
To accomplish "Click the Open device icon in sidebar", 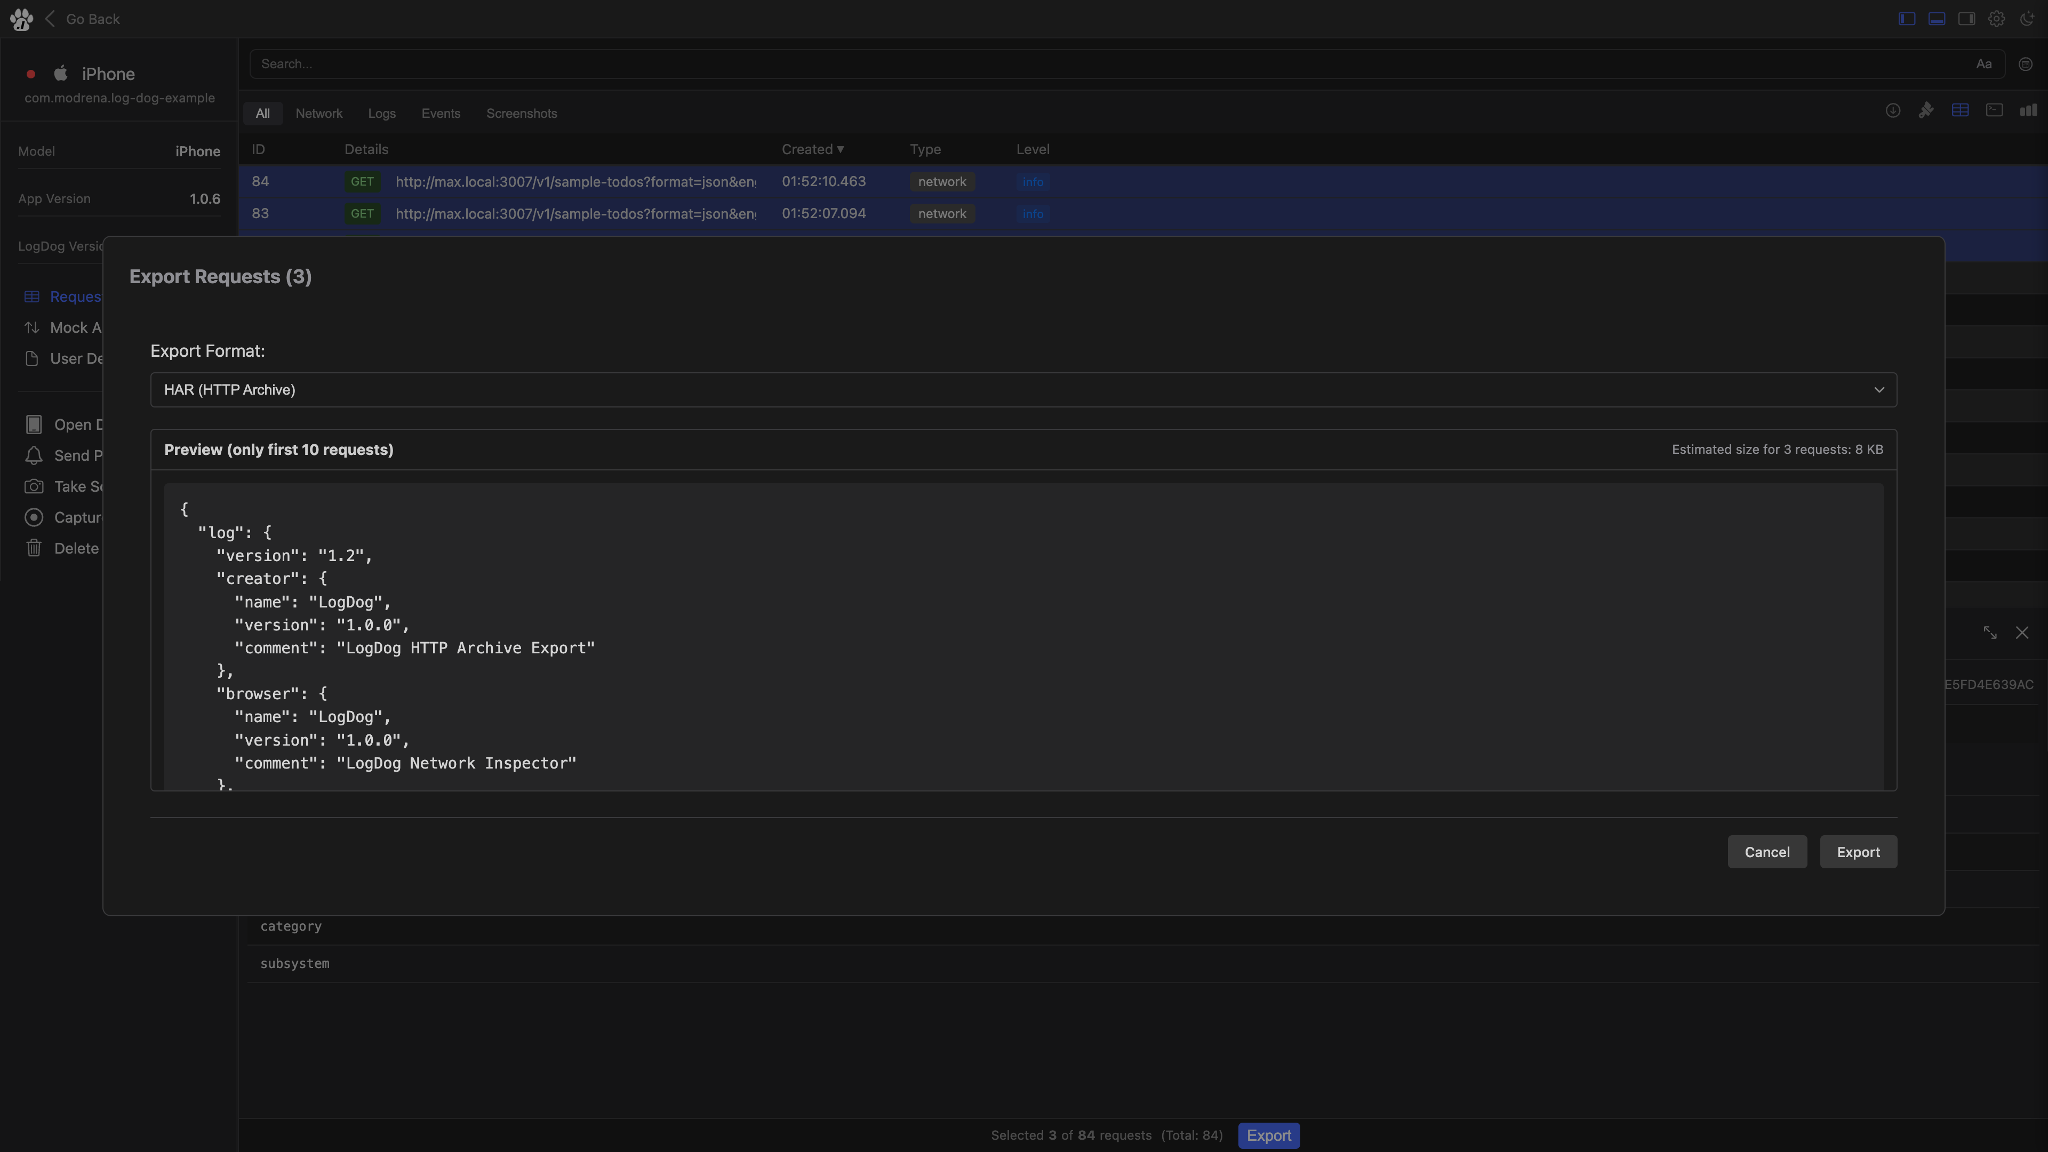I will click(x=34, y=425).
